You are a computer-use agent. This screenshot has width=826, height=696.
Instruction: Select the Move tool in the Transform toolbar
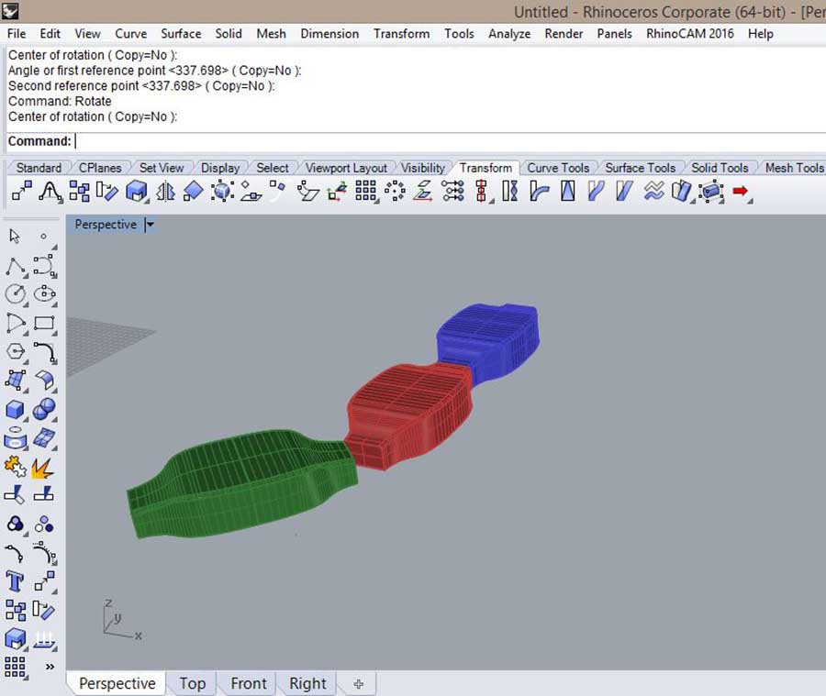pos(22,191)
